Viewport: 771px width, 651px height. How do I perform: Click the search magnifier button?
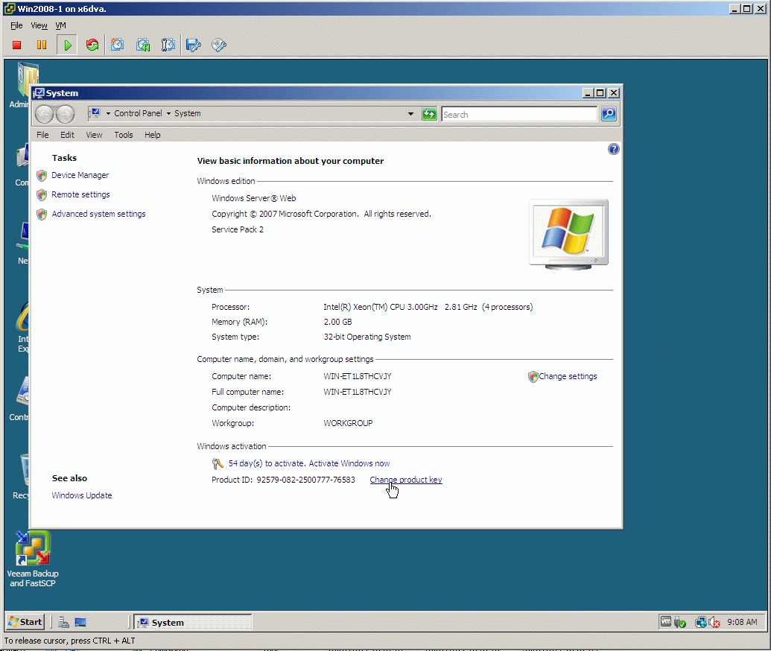point(609,114)
